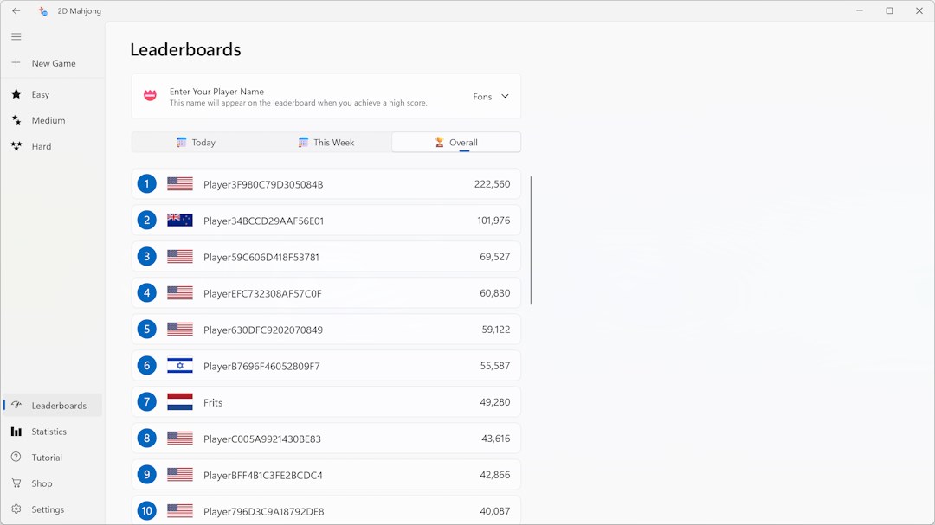Screen dimensions: 935x525
Task: Open the Tutorial help icon
Action: 16,458
